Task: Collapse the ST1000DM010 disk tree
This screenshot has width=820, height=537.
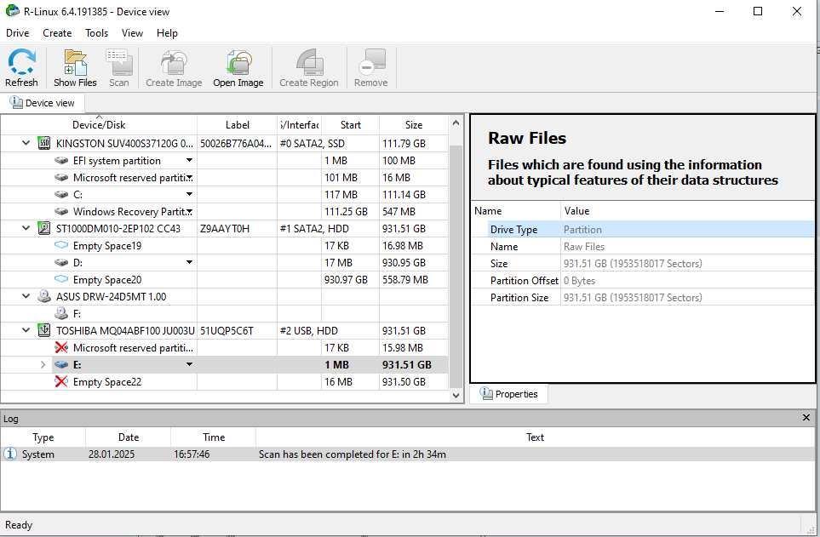Action: point(26,229)
